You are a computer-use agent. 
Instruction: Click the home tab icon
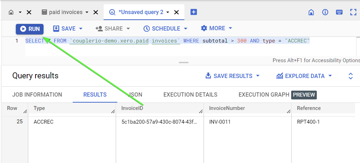[11, 12]
